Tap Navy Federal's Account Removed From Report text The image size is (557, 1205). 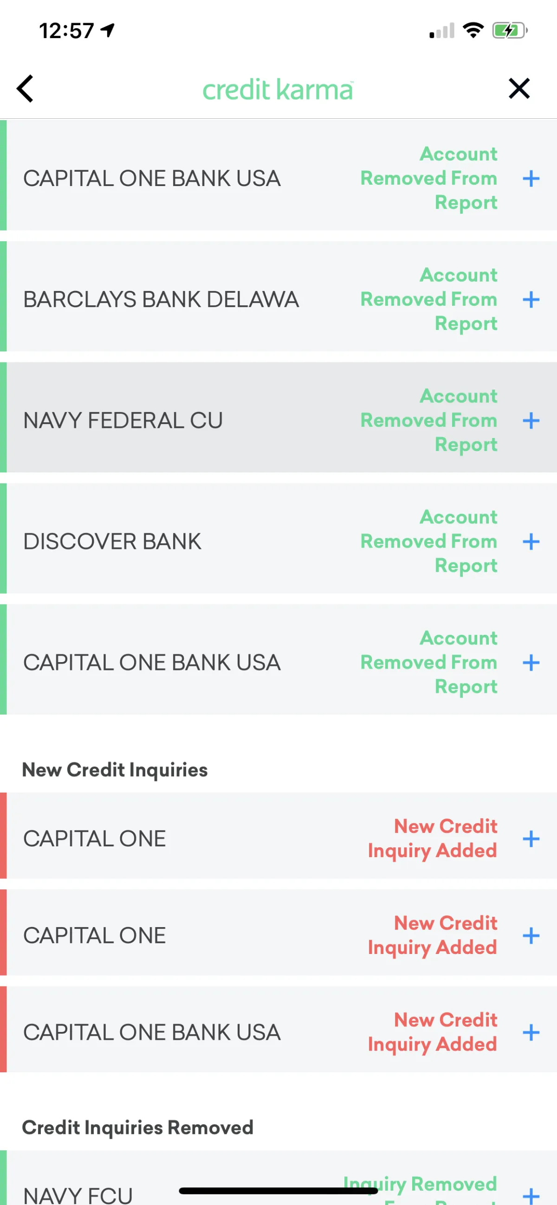(x=429, y=420)
